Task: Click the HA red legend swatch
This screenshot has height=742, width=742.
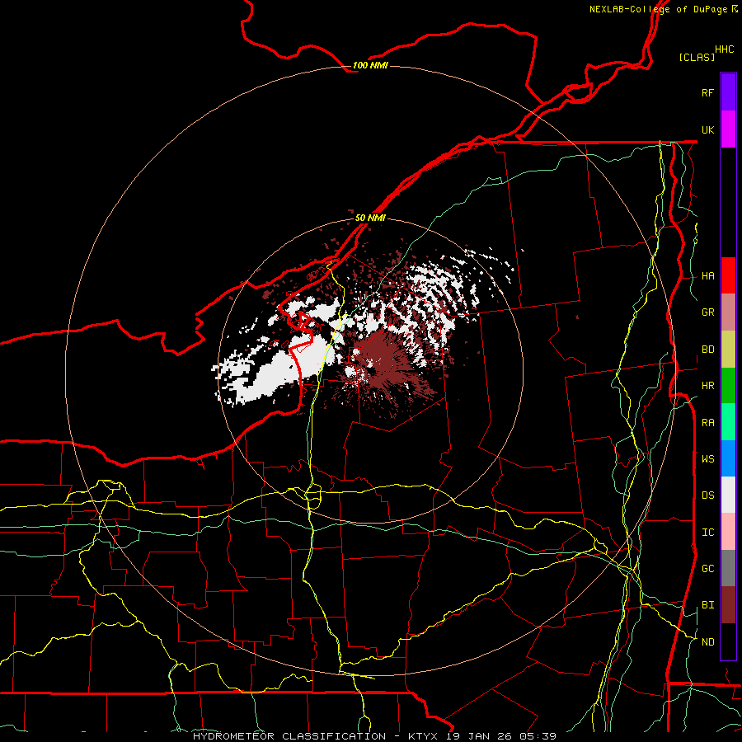Action: [728, 275]
